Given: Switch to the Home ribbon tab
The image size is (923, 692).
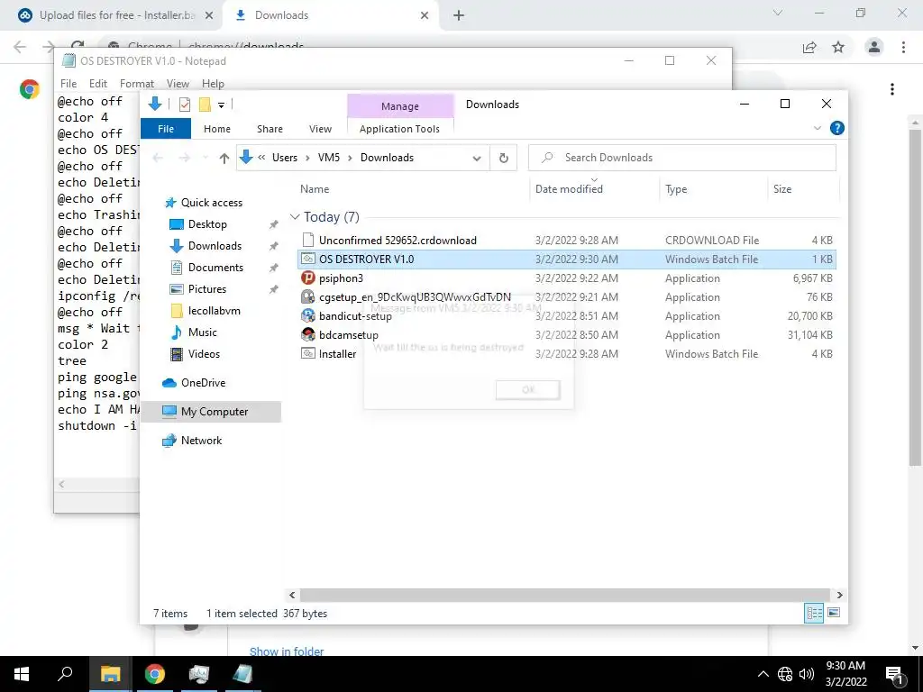Looking at the screenshot, I should [217, 129].
